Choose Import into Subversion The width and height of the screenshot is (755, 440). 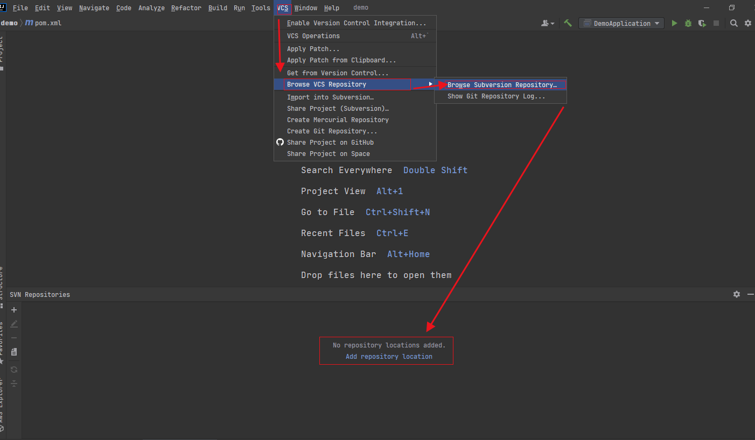[x=355, y=97]
